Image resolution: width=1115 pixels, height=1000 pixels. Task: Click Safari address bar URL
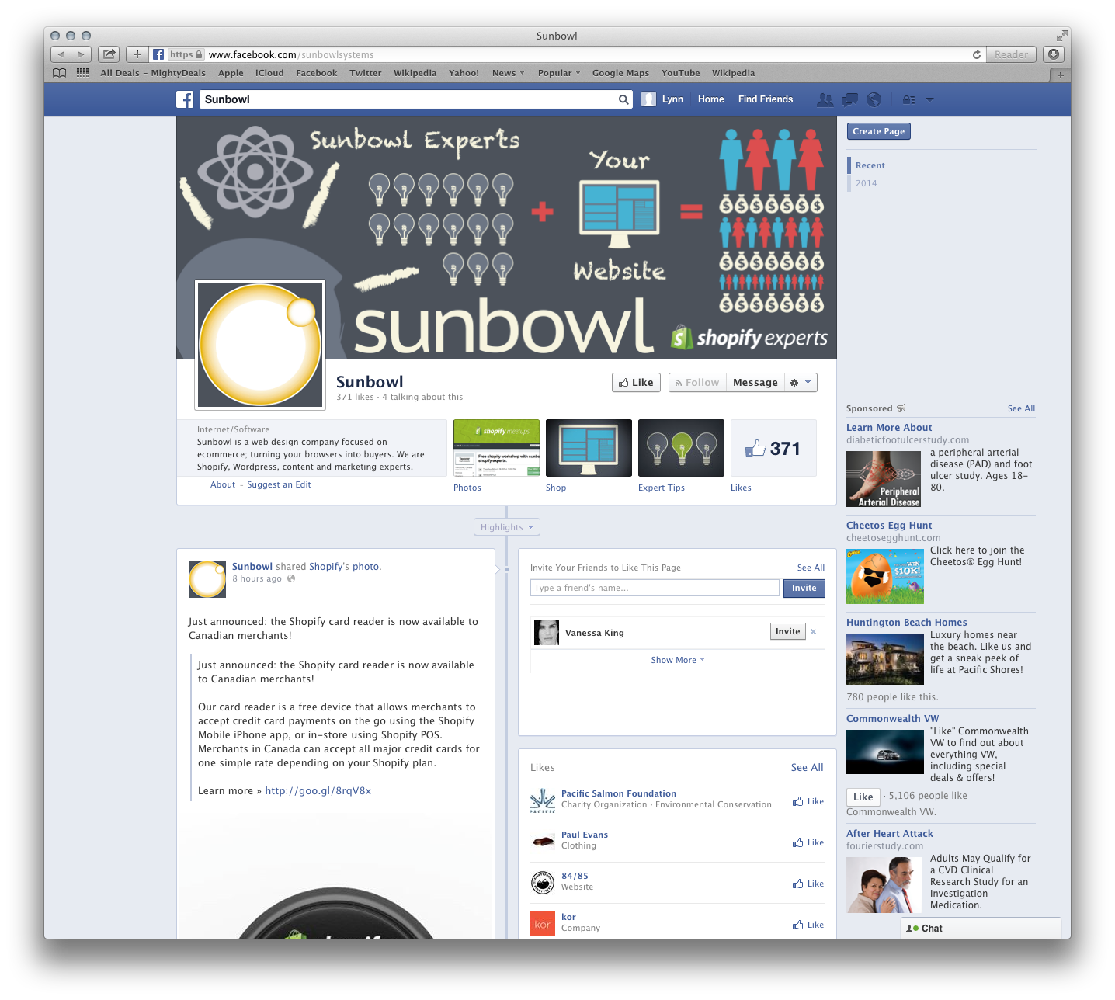pos(291,54)
